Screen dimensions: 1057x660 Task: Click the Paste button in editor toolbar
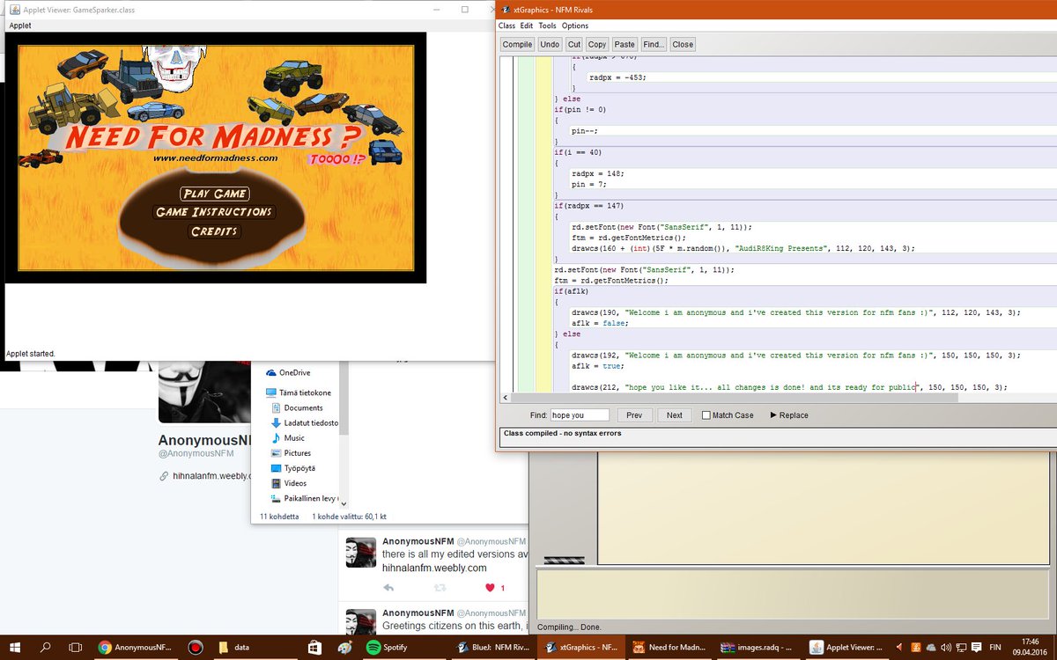click(x=625, y=44)
